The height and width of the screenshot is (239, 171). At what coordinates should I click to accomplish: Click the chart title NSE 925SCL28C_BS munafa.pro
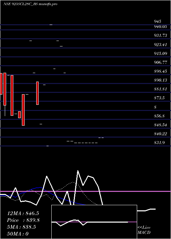coord(30,4)
